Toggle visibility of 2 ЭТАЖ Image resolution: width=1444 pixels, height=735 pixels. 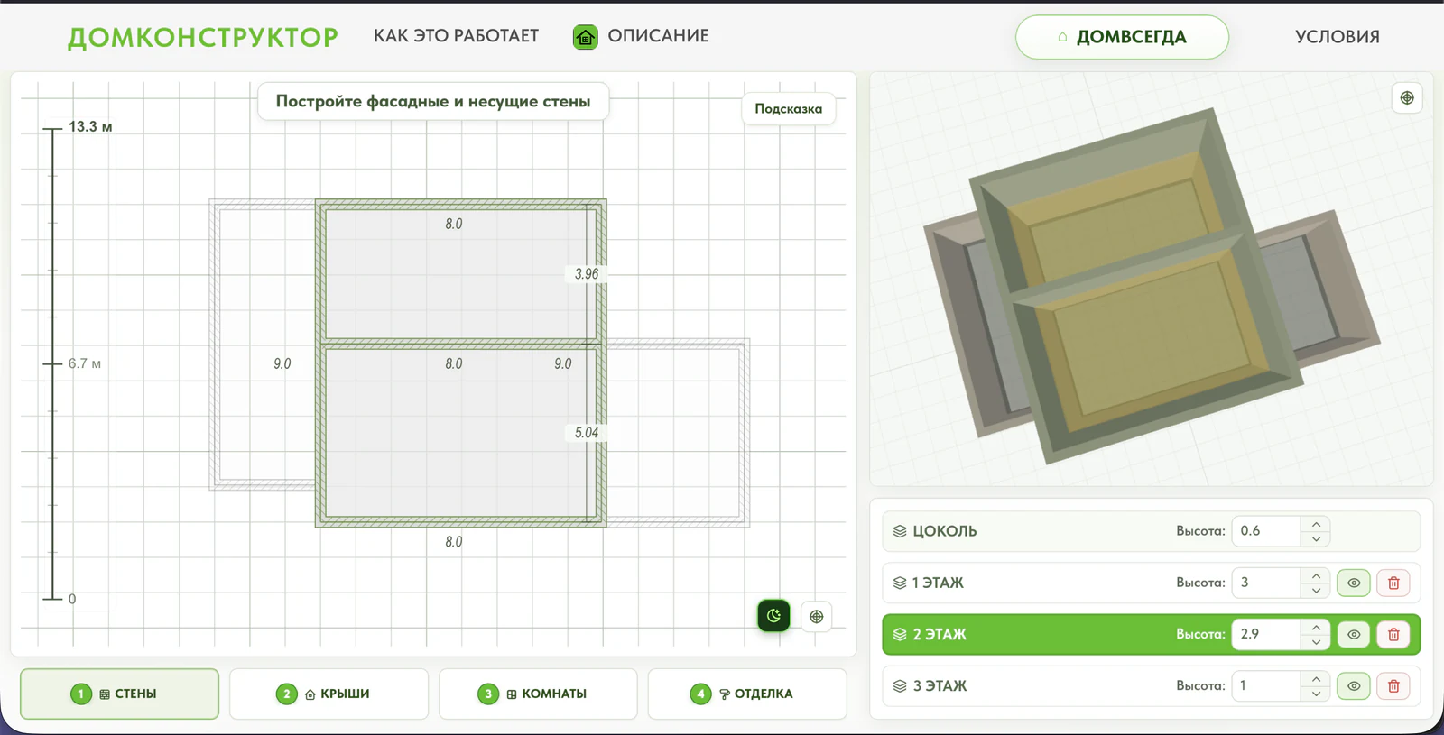pos(1354,634)
